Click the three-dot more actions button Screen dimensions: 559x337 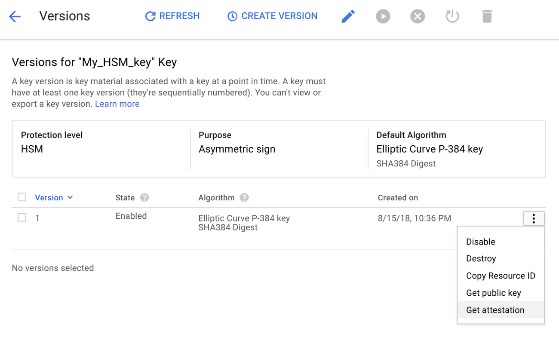[534, 219]
